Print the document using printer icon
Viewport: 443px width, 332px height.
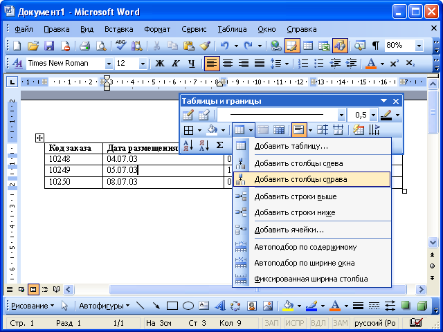click(84, 46)
